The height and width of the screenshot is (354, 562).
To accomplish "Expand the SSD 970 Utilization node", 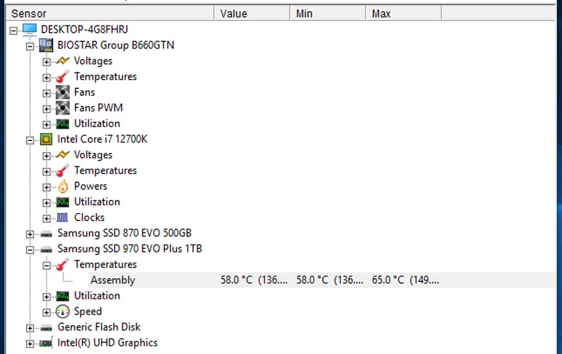I will [x=46, y=297].
